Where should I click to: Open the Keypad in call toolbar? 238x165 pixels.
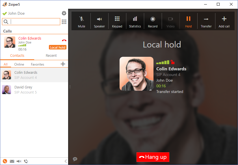coord(117,21)
